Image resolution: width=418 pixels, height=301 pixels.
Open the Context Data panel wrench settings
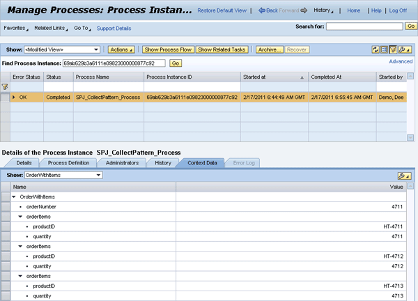coord(402,175)
